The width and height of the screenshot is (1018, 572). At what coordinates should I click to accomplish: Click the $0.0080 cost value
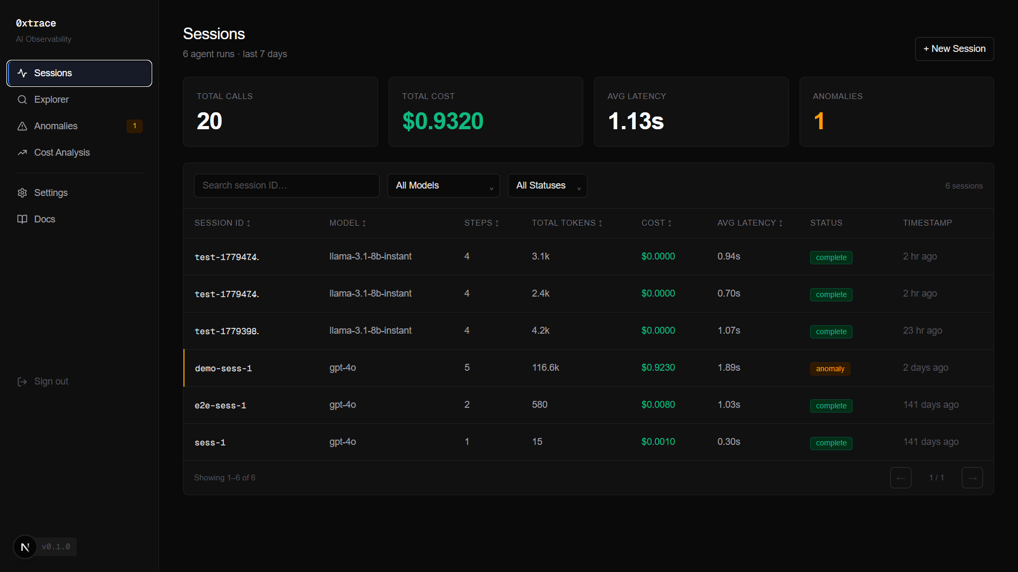[658, 405]
